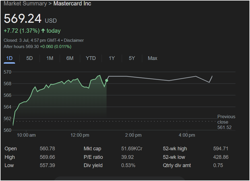Viewport: 250px width, 181px height.
Task: Click the 10:00 am axis label
Action: pyautogui.click(x=26, y=135)
